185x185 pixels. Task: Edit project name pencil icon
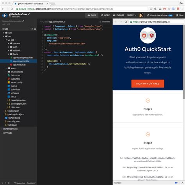click(29, 14)
